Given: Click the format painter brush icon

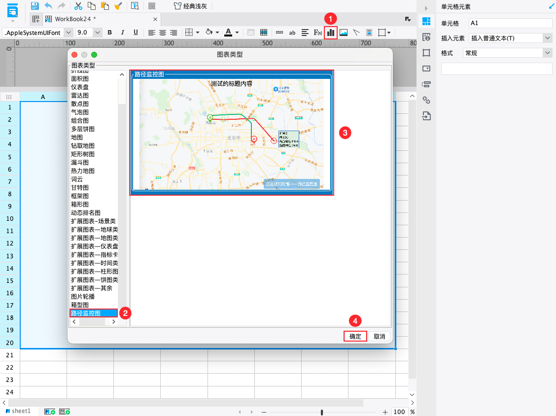Looking at the screenshot, I should pos(118,6).
